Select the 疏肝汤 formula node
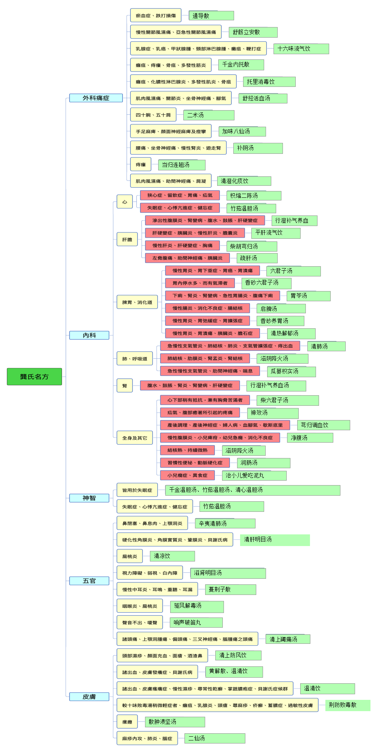The height and width of the screenshot is (751, 387). click(x=257, y=258)
